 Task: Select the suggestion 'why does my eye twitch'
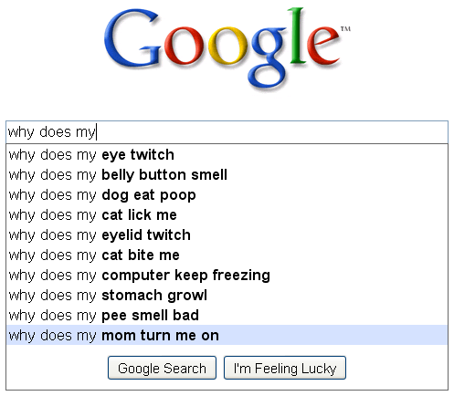coord(227,155)
